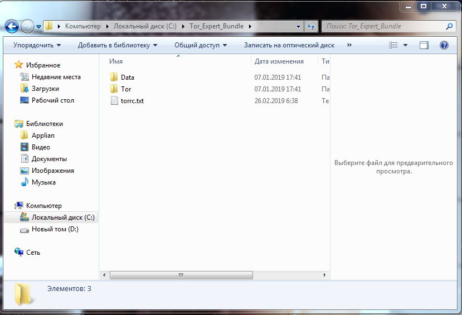This screenshot has height=315, width=462.
Task: Toggle the preview pane button
Action: pyautogui.click(x=424, y=45)
